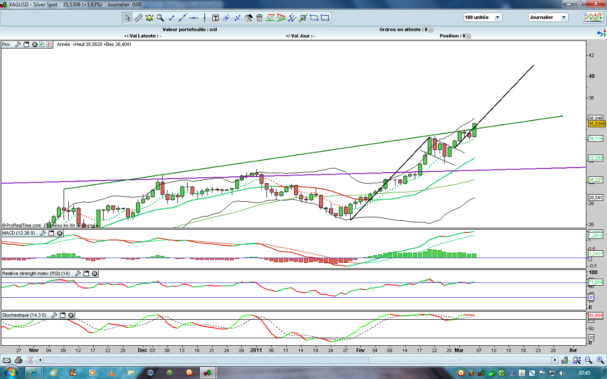Viewport: 607px width, 379px height.
Task: Activate the magnifying glass zoom tool
Action: click(x=160, y=18)
